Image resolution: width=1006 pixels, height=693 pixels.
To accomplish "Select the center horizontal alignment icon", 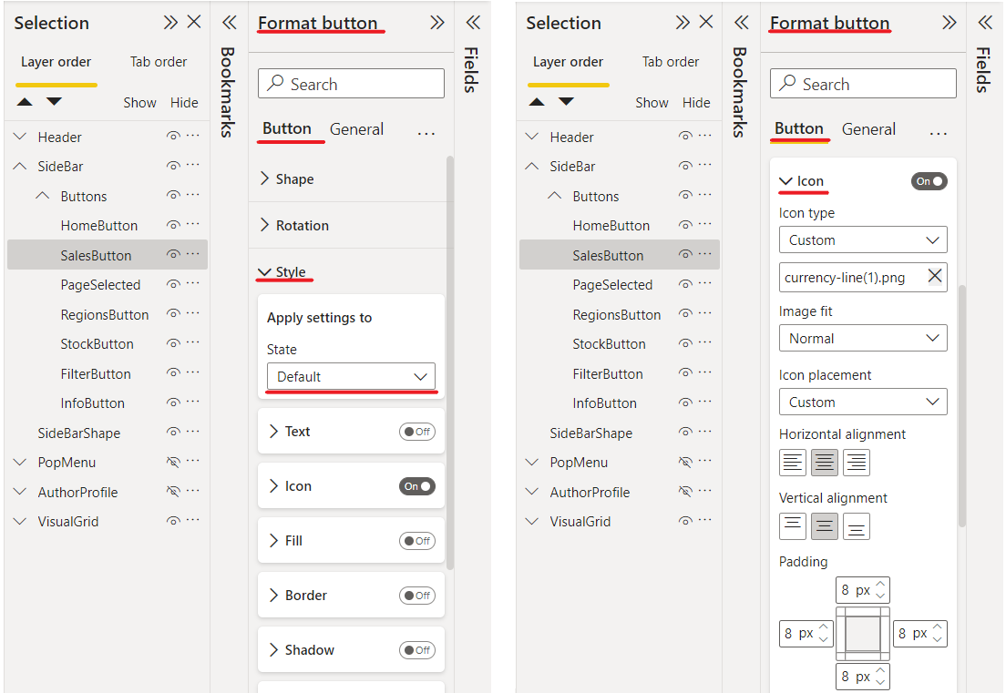I will (824, 462).
